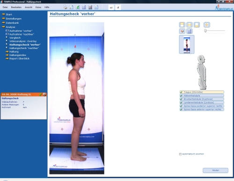Click the Weiter button

(x=215, y=170)
